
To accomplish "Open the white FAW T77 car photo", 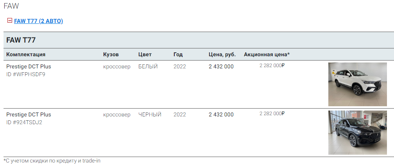I will click(x=357, y=84).
